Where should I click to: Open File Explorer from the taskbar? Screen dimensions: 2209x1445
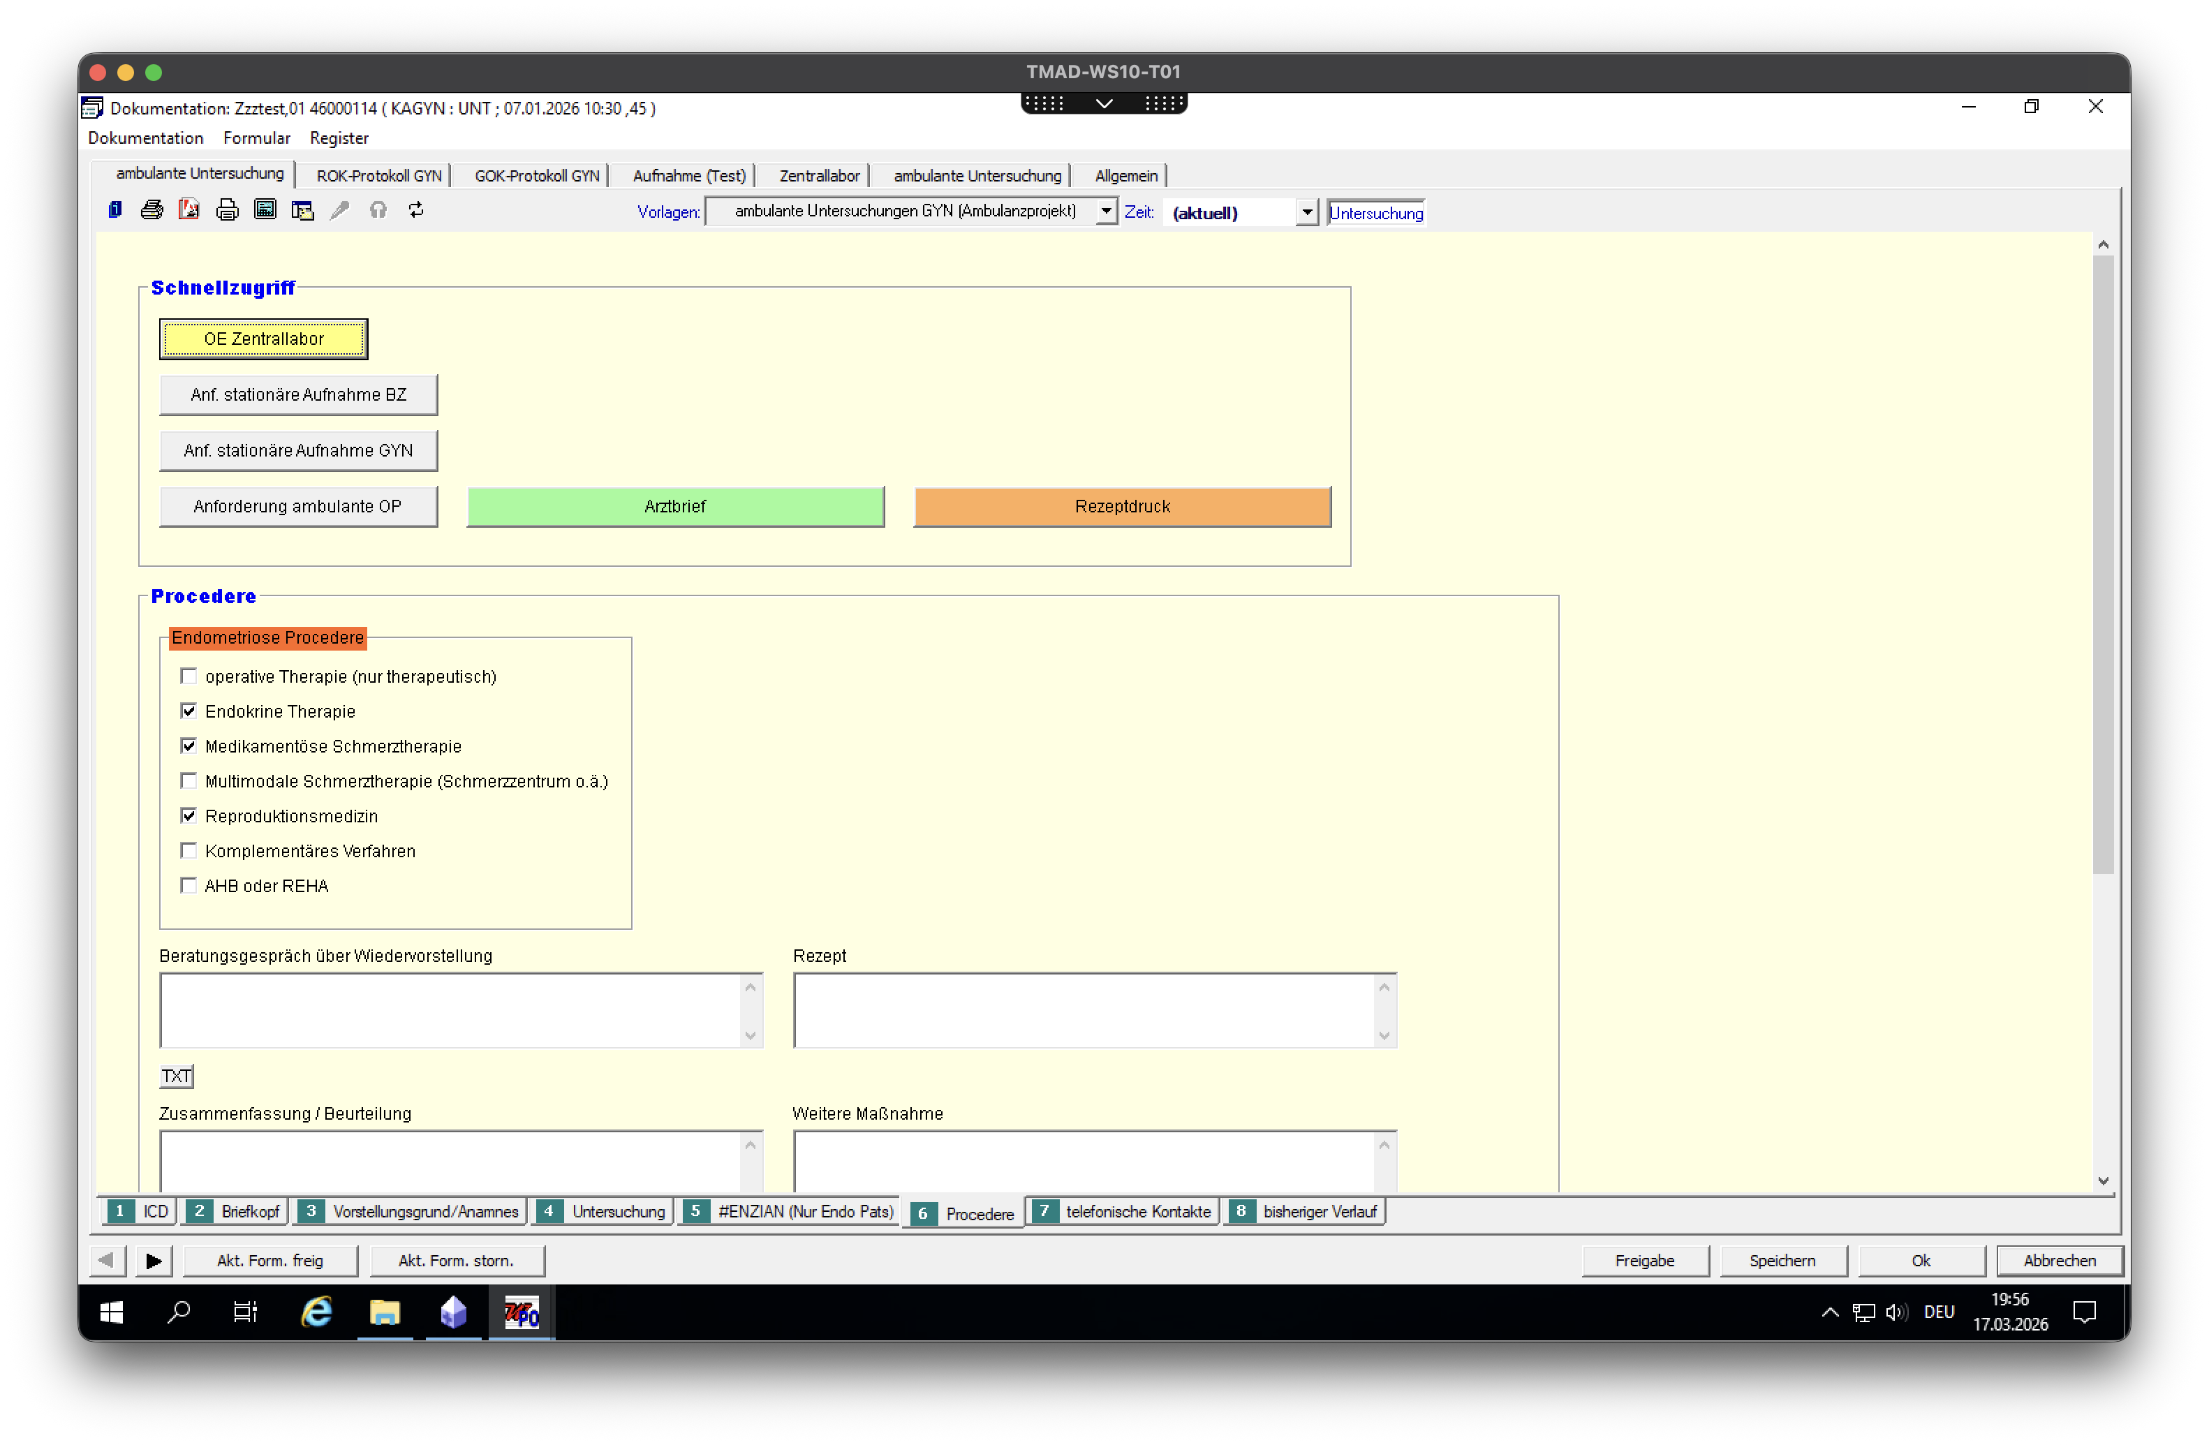[x=384, y=1312]
